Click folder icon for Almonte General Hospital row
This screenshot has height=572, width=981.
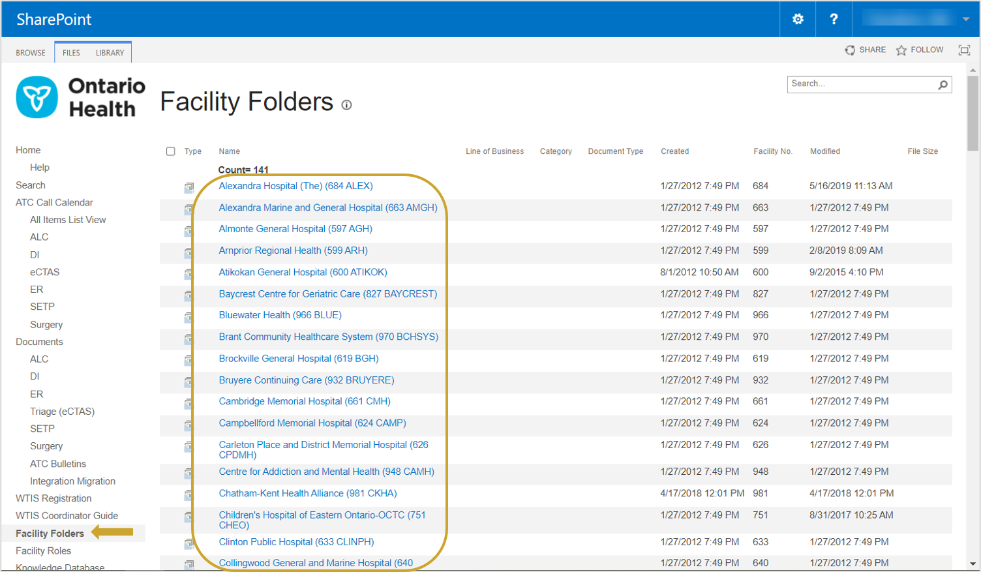tap(189, 230)
